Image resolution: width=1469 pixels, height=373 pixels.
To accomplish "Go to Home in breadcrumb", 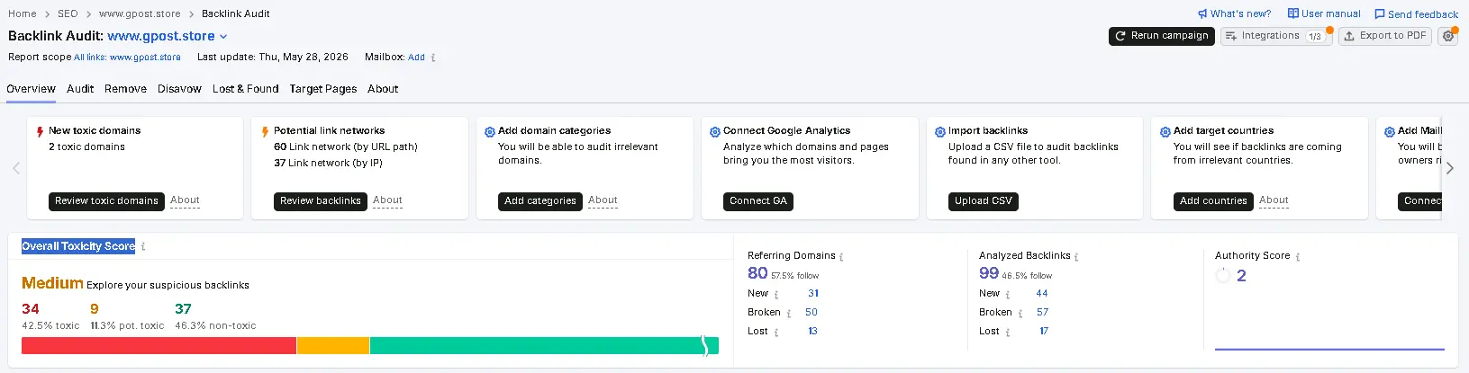I will [23, 13].
